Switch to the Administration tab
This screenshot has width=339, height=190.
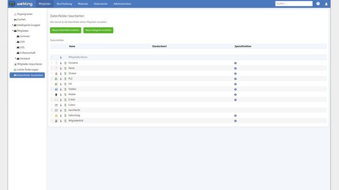[122, 4]
